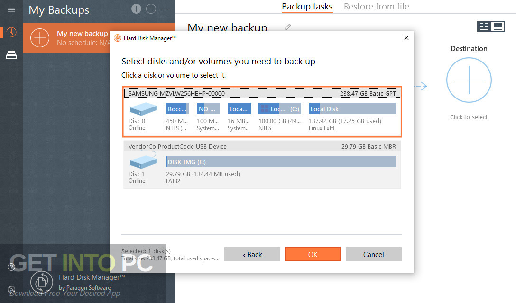Go to previous step with Back button
The image size is (516, 303).
[252, 254]
